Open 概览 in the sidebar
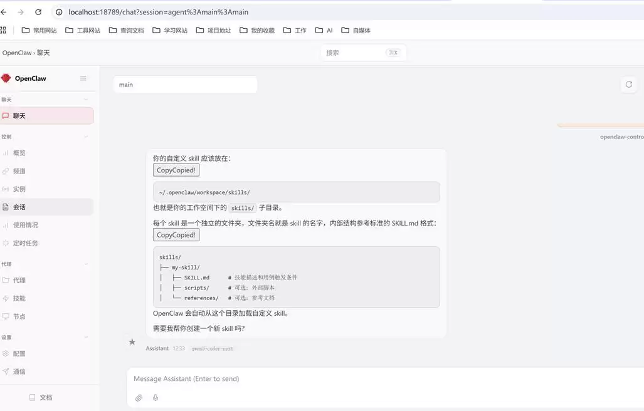The image size is (644, 411). click(x=19, y=153)
